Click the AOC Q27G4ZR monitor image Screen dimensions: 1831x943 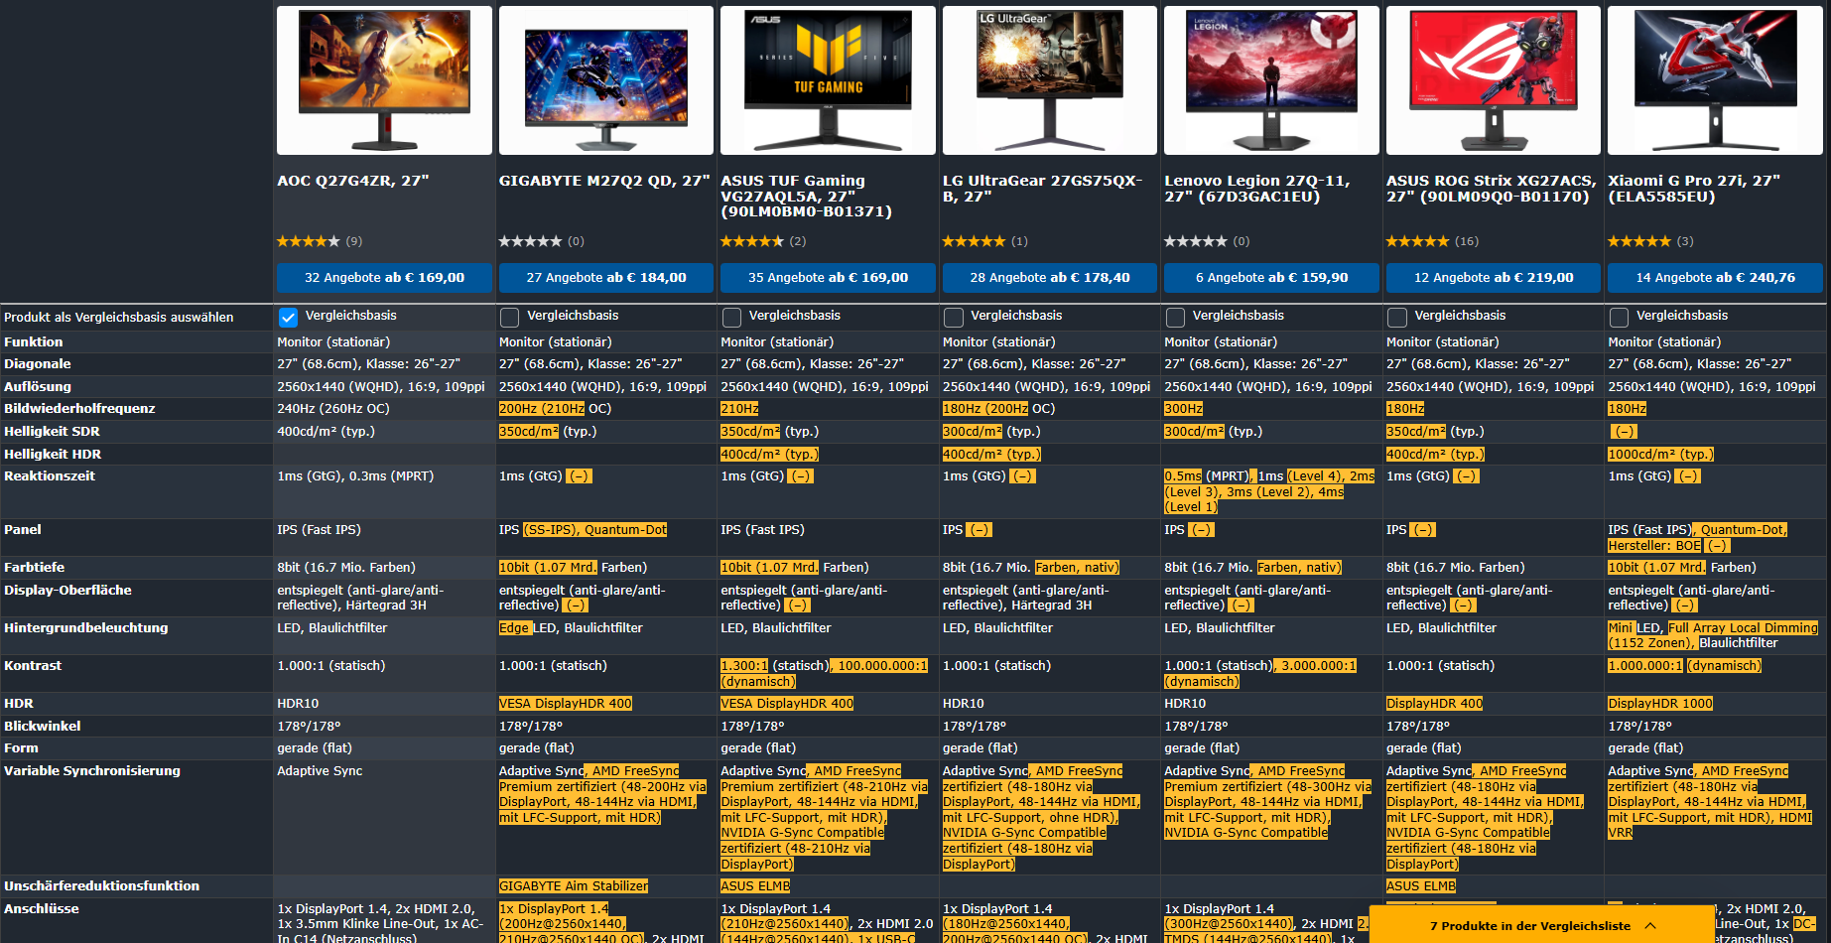tap(384, 80)
